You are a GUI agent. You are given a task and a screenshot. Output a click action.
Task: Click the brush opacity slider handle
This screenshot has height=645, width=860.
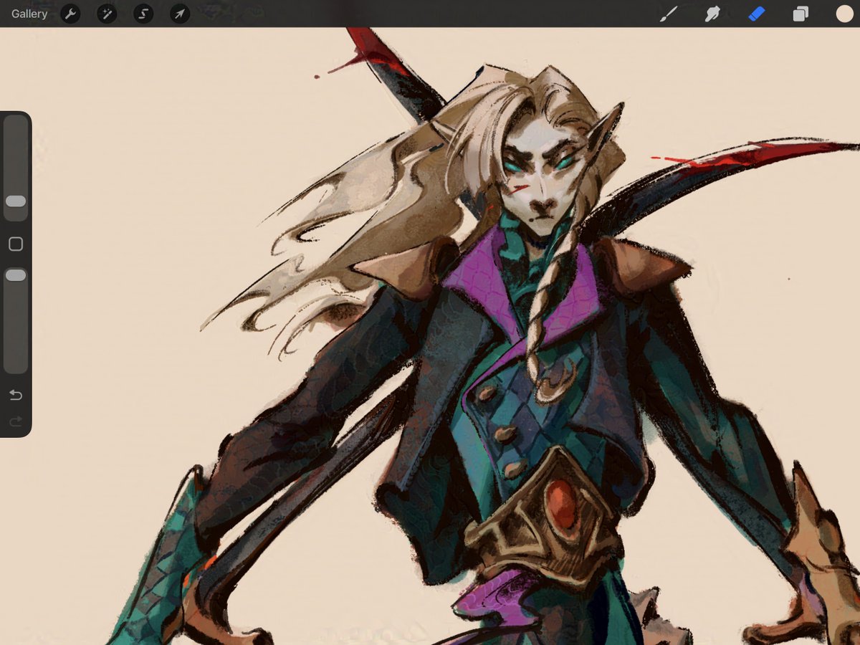[x=16, y=275]
